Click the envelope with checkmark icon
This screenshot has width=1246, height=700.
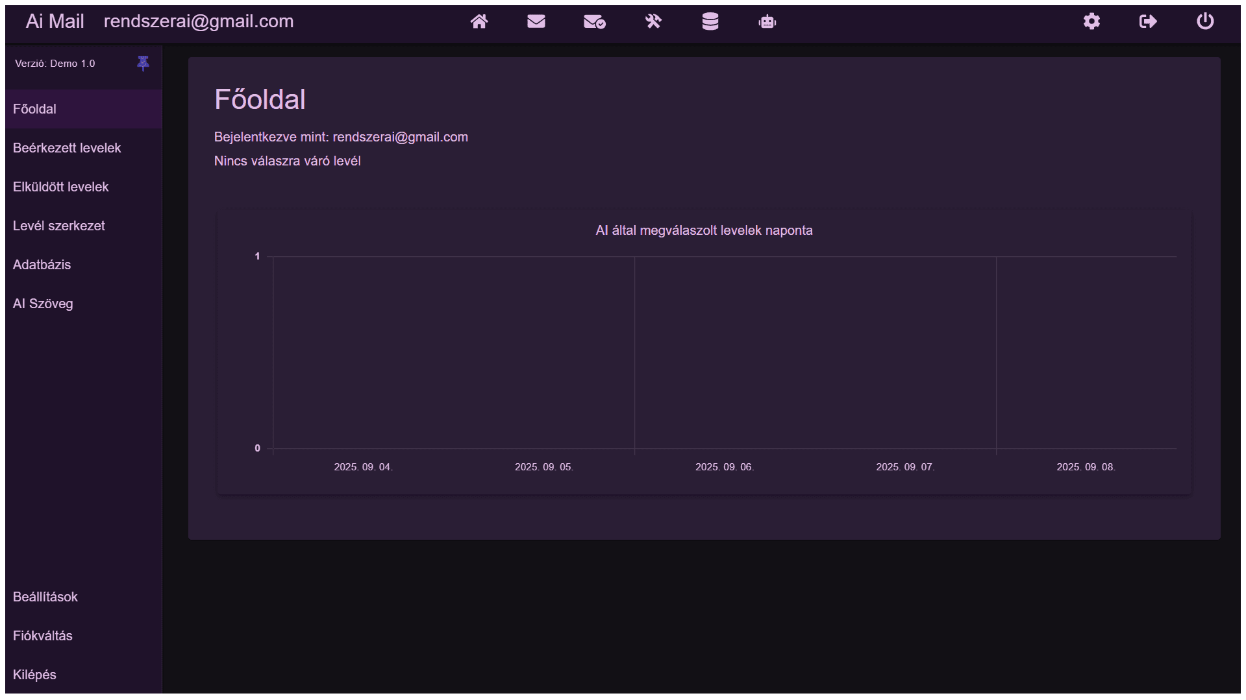[x=594, y=22]
